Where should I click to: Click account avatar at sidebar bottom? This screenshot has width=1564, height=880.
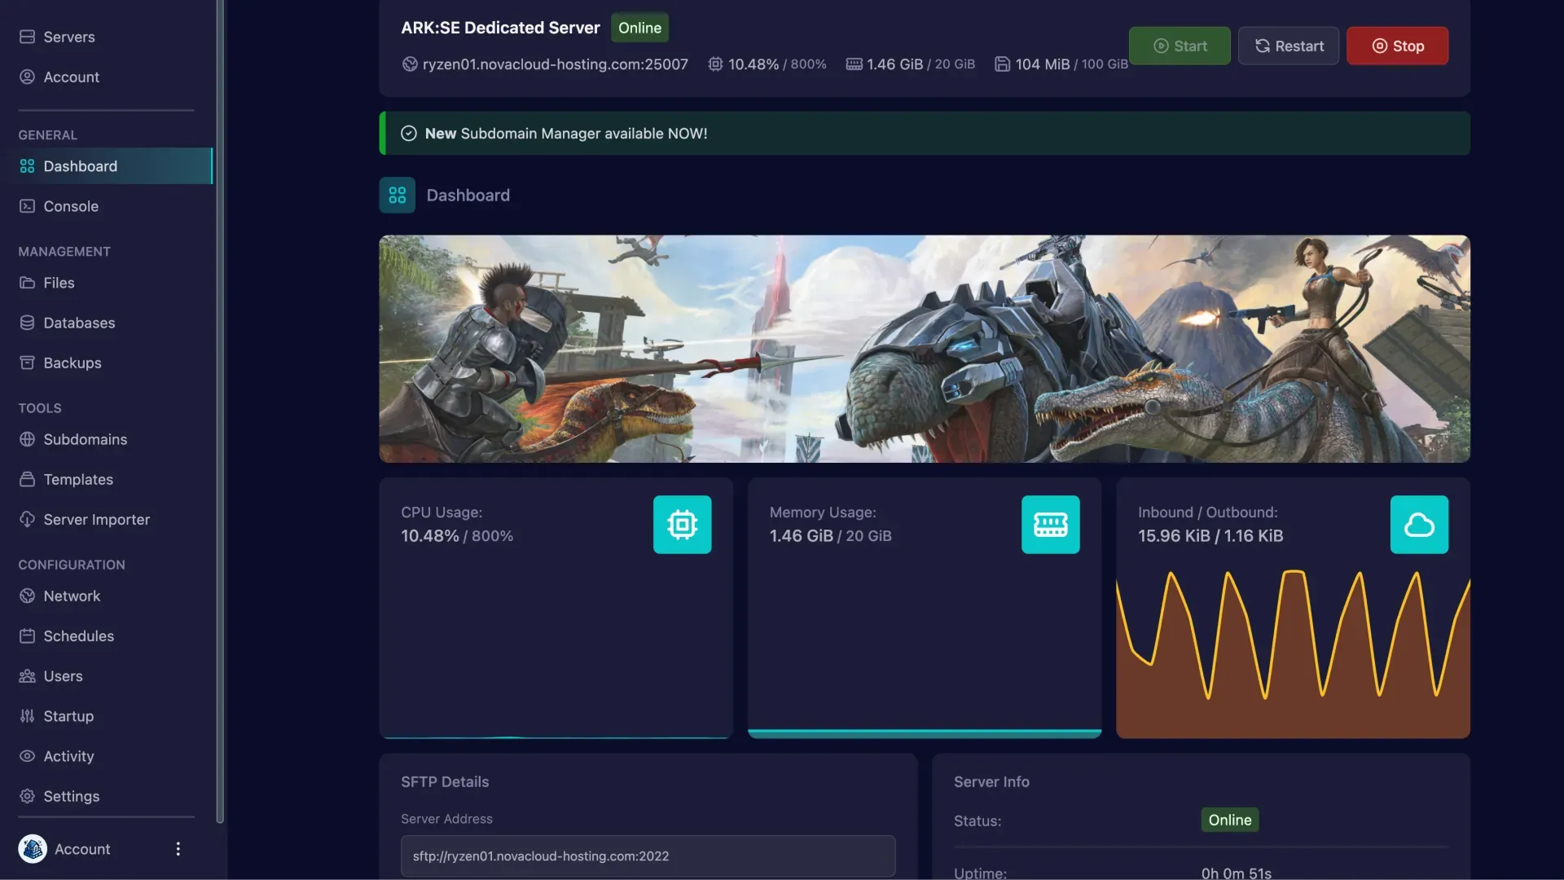coord(33,848)
